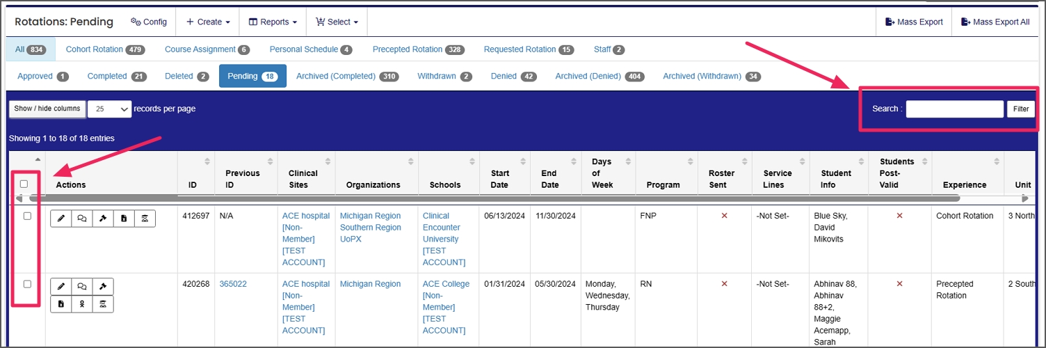Click the students icon for rotation 412697
This screenshot has width=1046, height=348.
pos(145,219)
